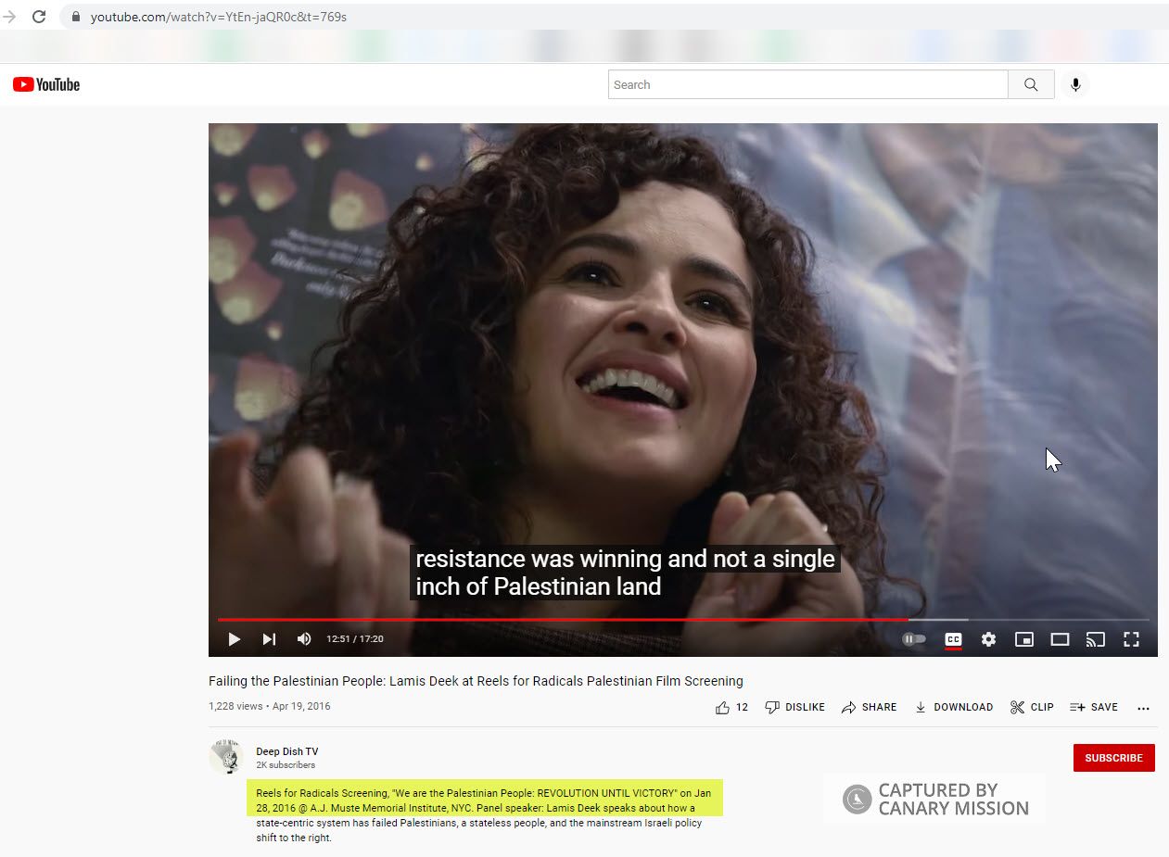This screenshot has height=857, width=1169.
Task: Subscribe to Deep Dish TV
Action: [x=1113, y=758]
